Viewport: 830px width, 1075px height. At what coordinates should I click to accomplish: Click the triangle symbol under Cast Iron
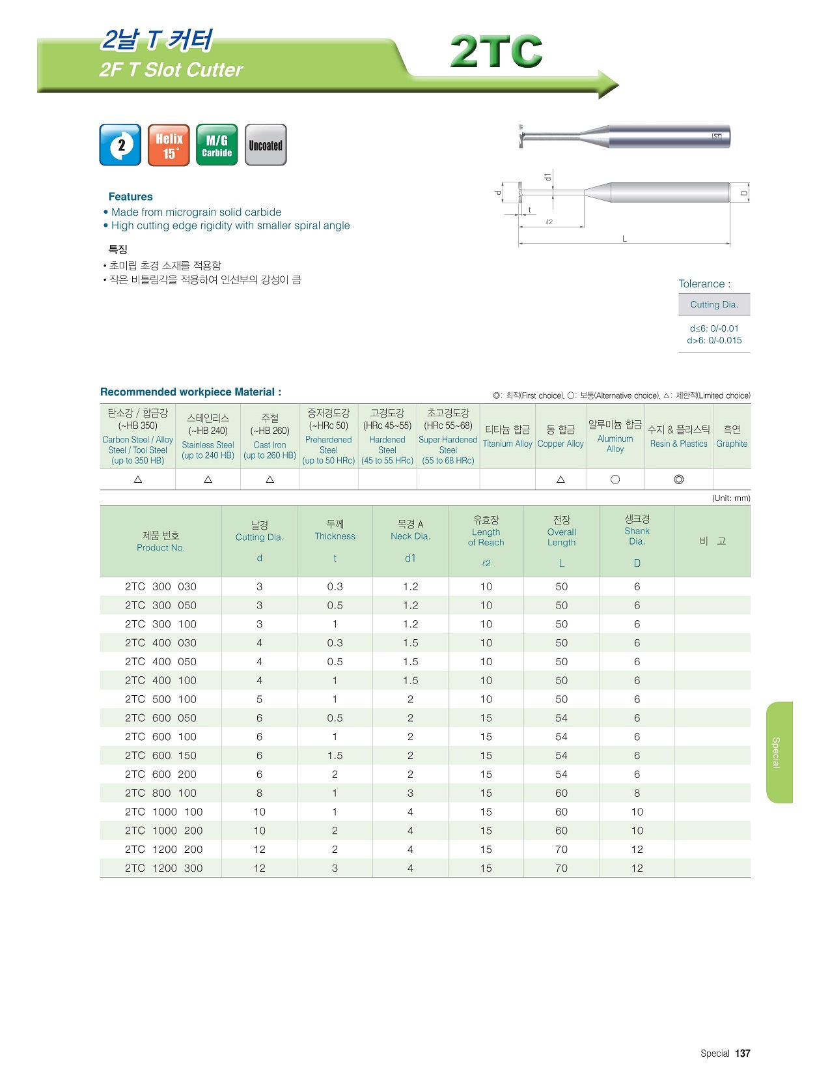pos(270,480)
